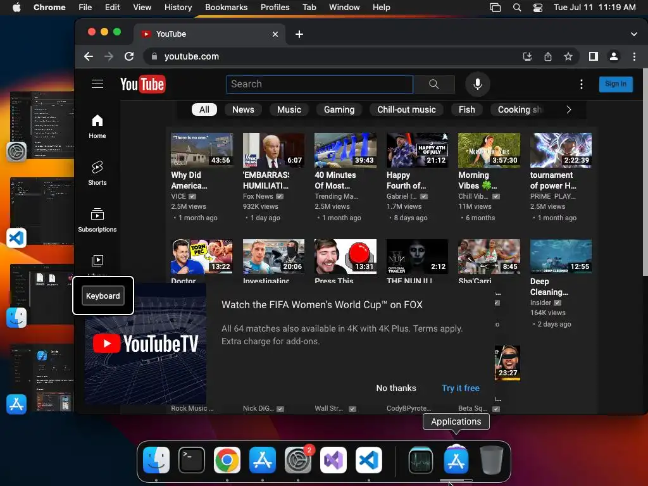The image size is (648, 486).
Task: Open Library icon in the sidebar
Action: [x=97, y=261]
